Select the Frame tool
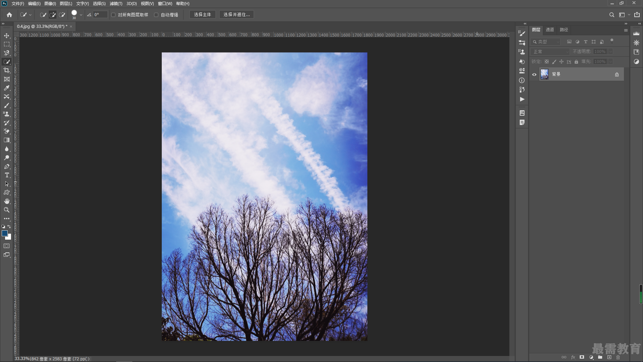The image size is (643, 362). click(7, 79)
